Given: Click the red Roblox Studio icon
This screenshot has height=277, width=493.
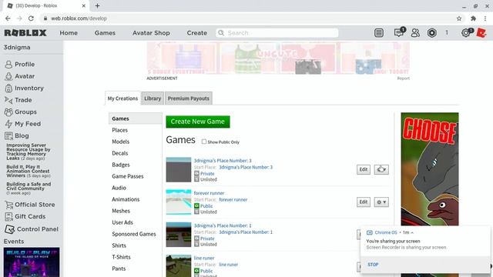Looking at the screenshot, I should (481, 32).
